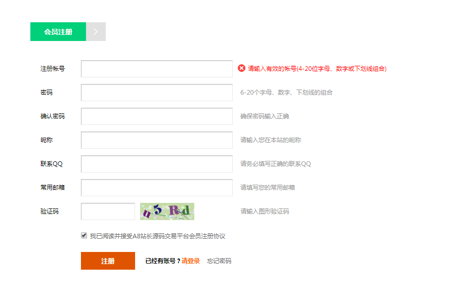Focus the 验证码 input box
The width and height of the screenshot is (467, 298).
tap(108, 211)
